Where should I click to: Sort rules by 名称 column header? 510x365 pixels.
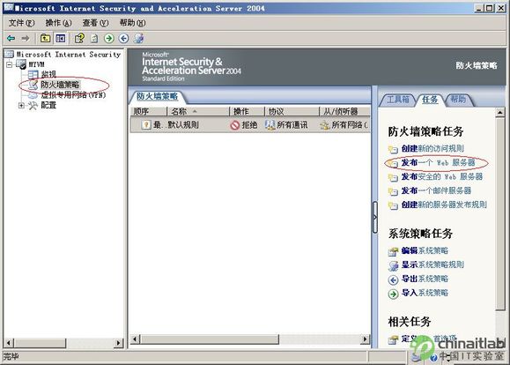tap(198, 112)
